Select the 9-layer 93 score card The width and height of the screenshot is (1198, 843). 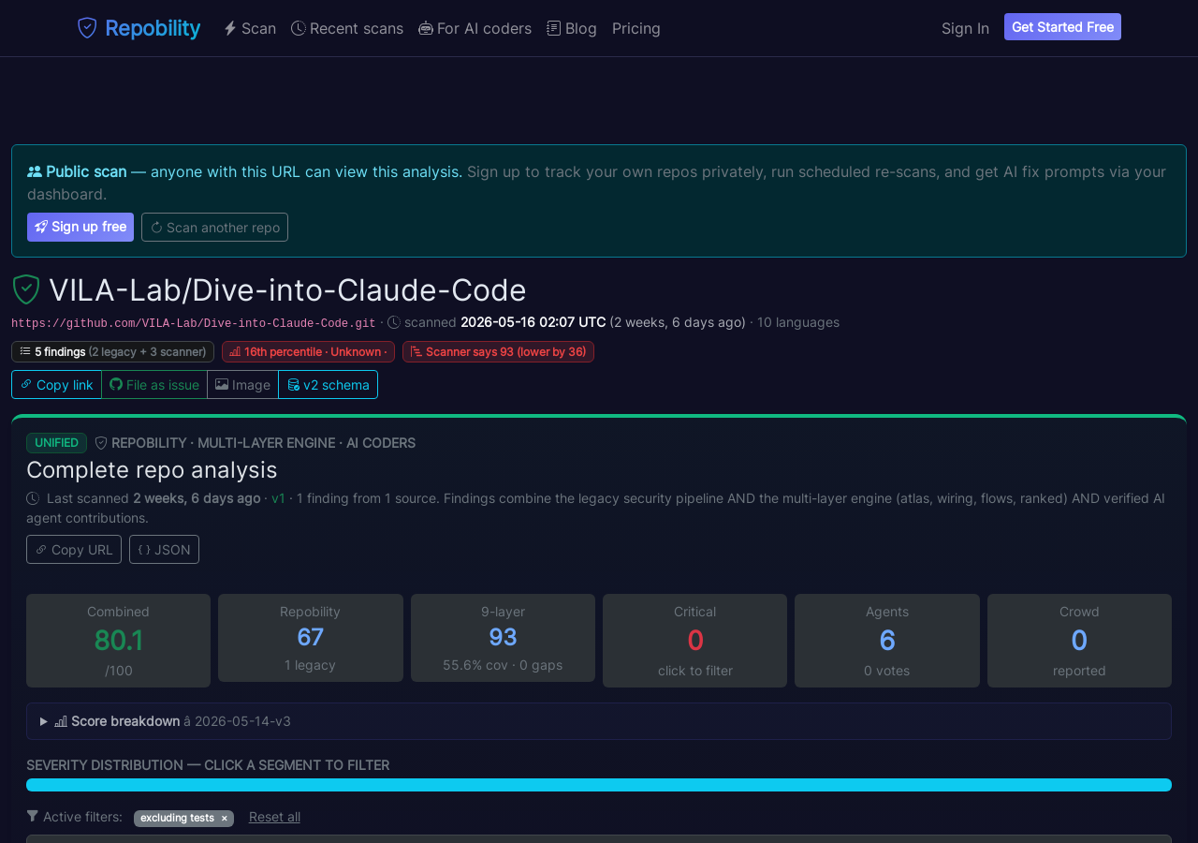point(503,638)
